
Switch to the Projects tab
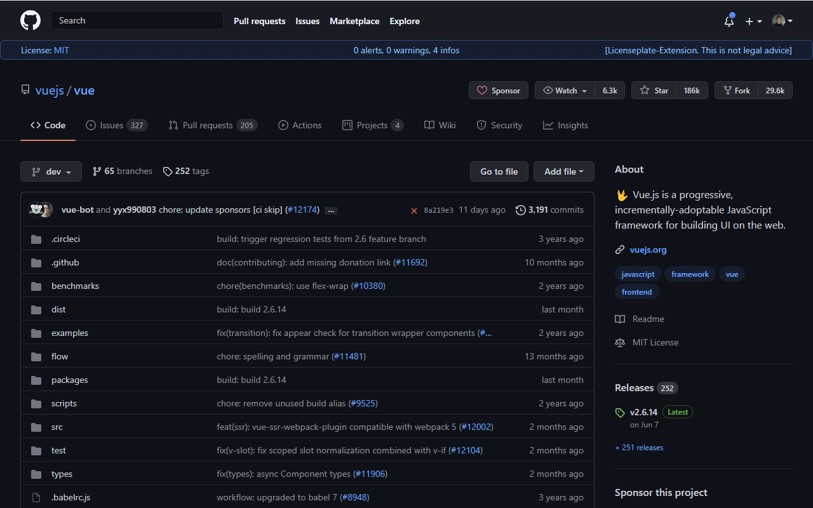tap(373, 125)
